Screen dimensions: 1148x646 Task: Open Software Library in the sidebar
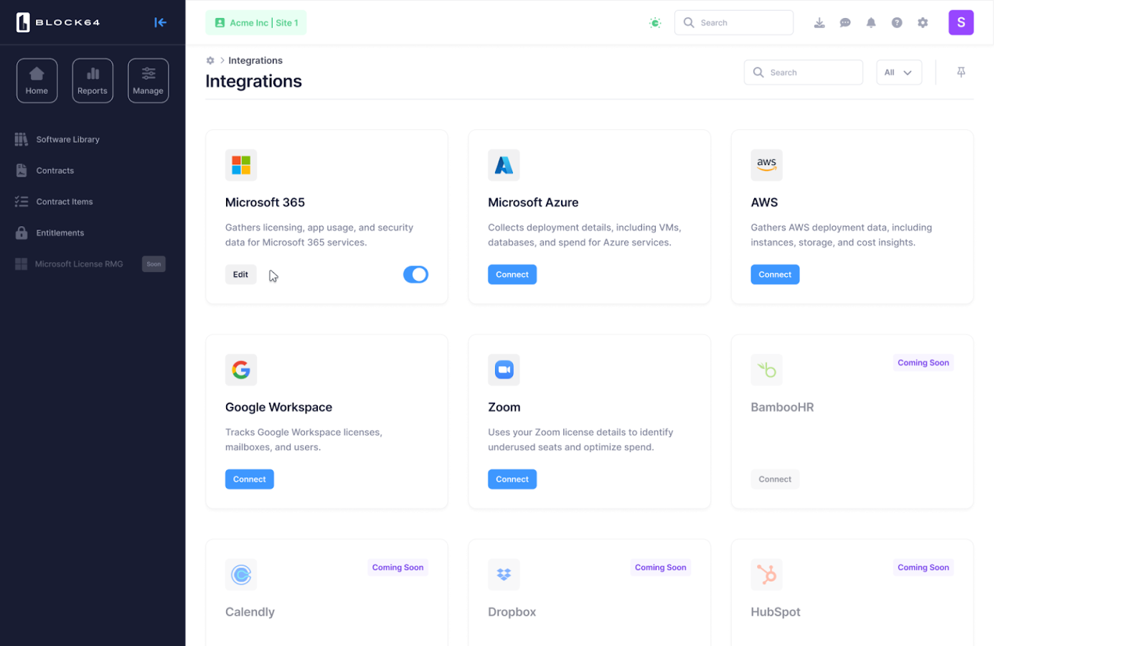67,139
